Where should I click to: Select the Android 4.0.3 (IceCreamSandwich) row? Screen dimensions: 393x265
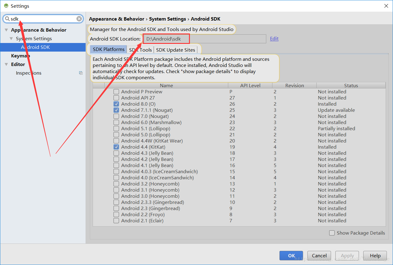coord(239,171)
